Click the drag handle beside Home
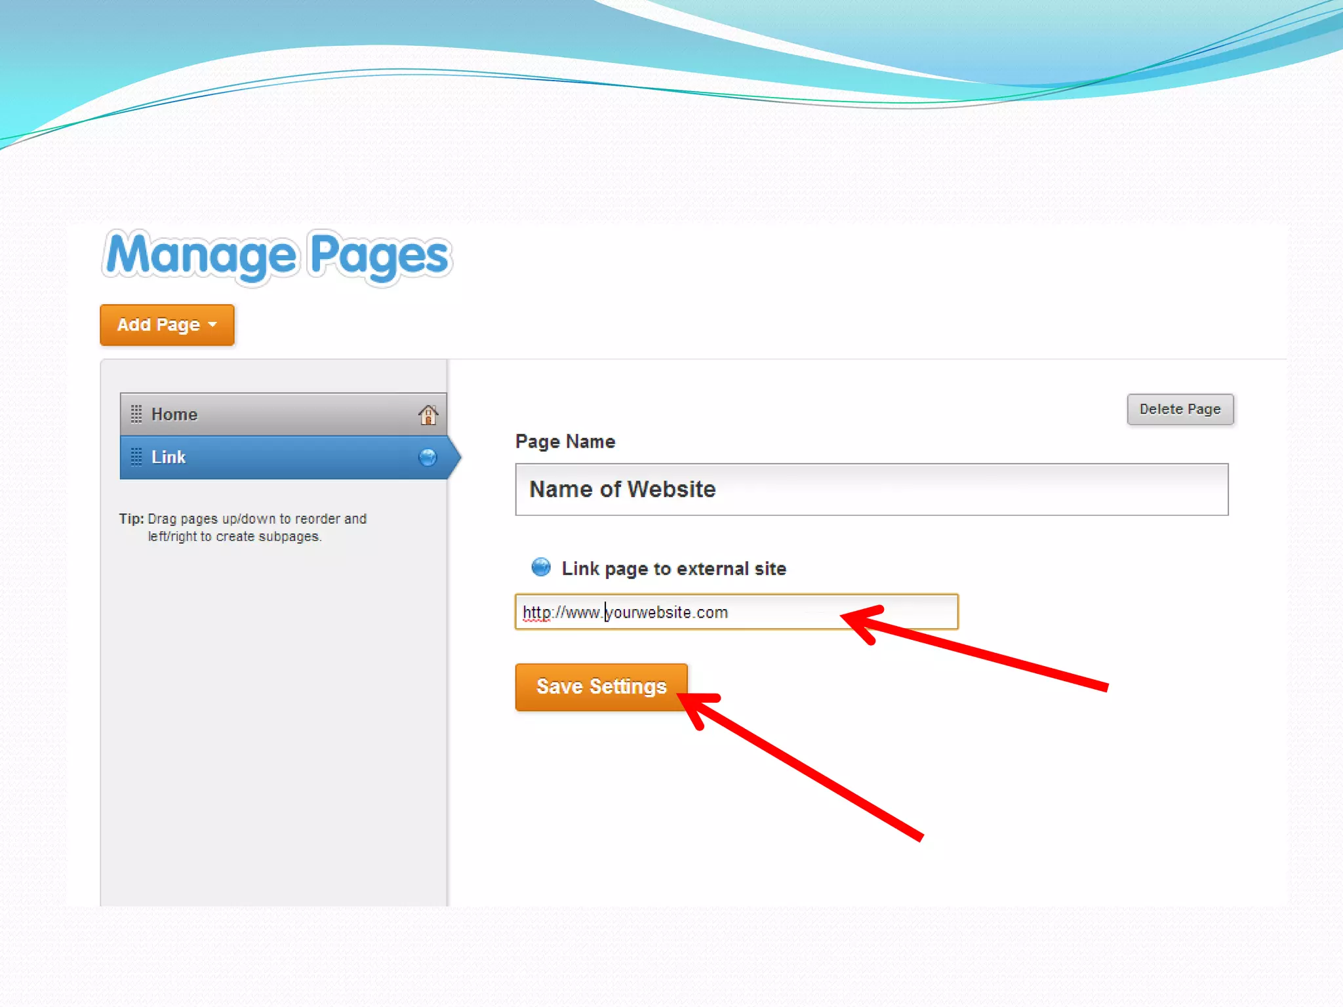 [x=136, y=414]
